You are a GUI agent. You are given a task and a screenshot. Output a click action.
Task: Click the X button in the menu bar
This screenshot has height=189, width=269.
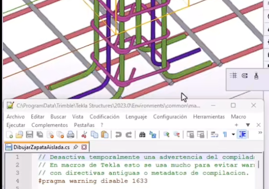click(259, 125)
